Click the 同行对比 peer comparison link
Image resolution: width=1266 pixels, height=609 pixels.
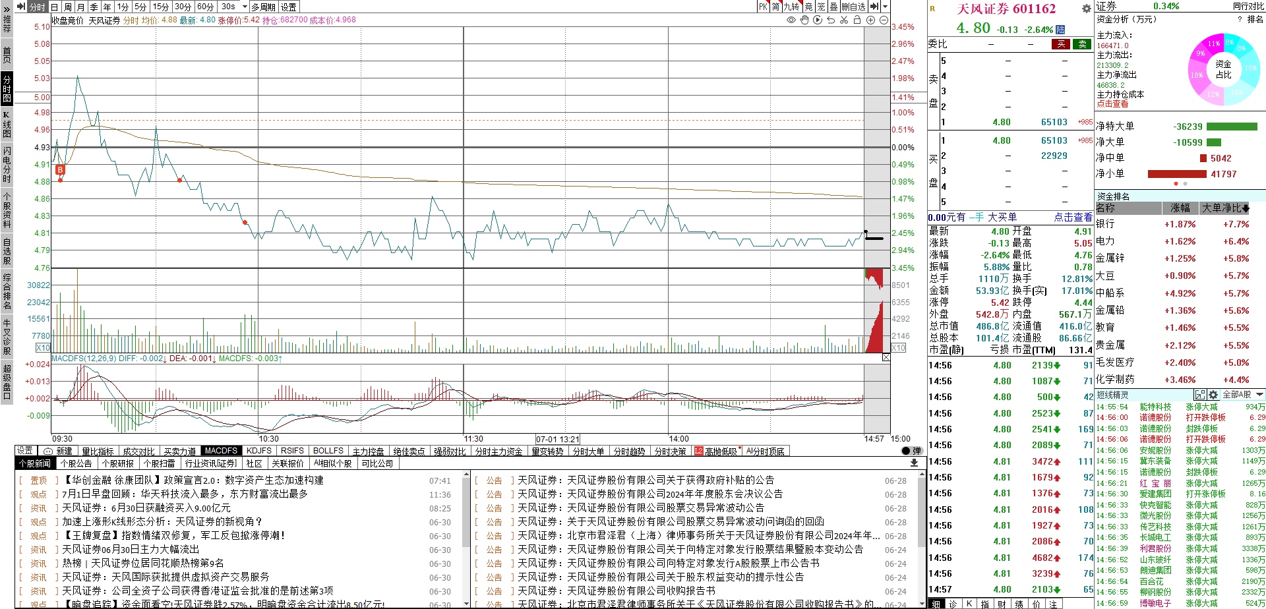1248,6
